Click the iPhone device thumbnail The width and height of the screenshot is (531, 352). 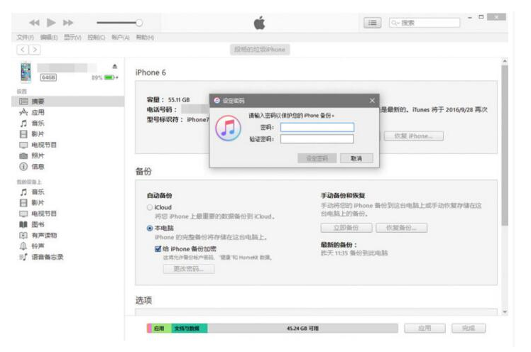26,72
